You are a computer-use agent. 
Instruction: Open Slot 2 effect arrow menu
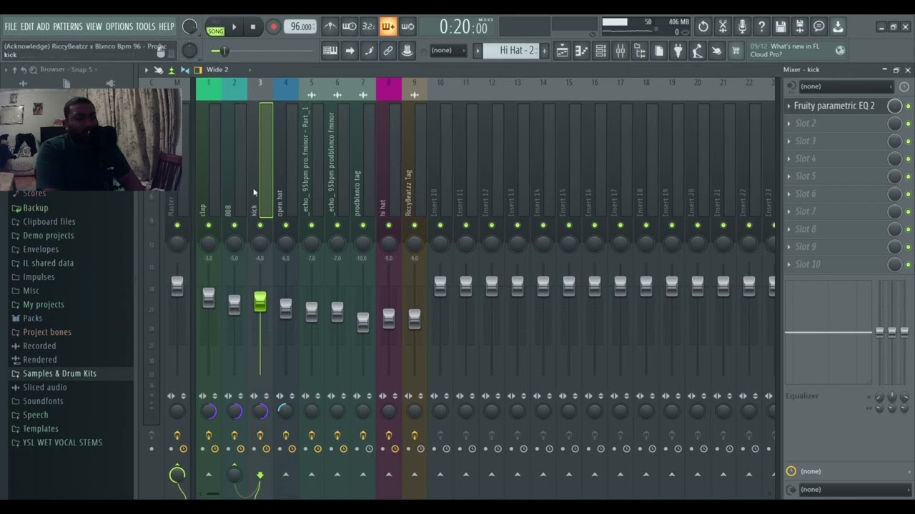tap(789, 124)
